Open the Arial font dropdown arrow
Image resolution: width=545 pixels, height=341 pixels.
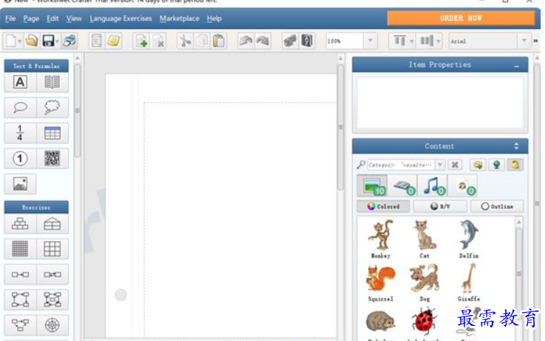[524, 41]
